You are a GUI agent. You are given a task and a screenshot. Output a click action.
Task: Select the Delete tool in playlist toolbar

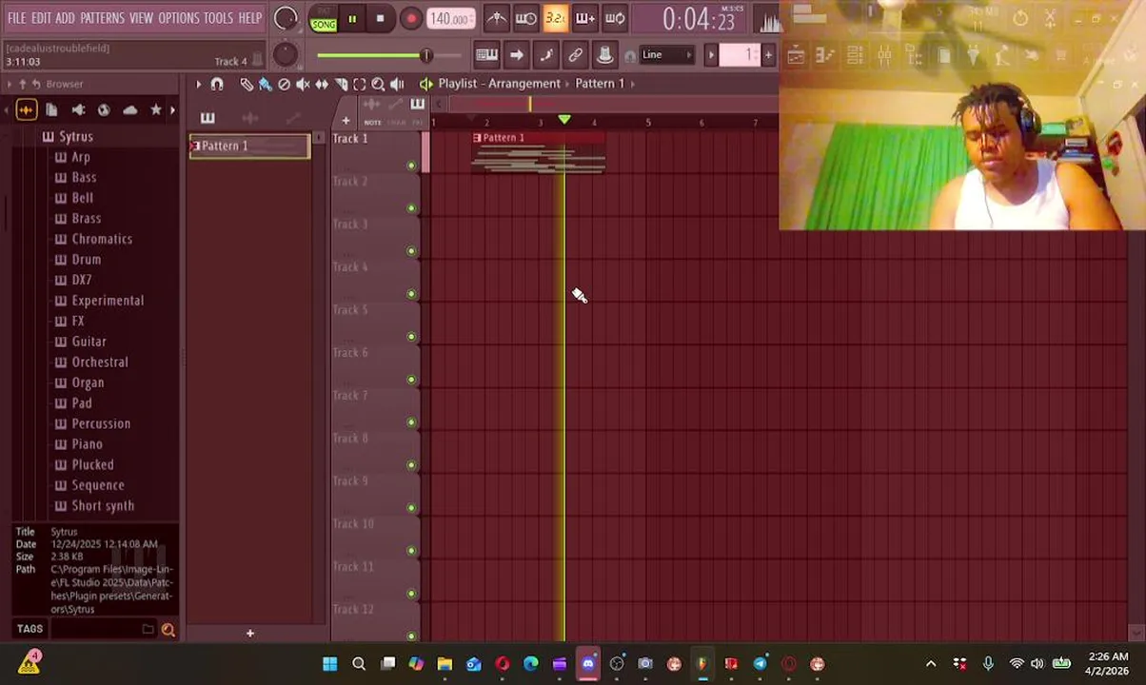(284, 85)
